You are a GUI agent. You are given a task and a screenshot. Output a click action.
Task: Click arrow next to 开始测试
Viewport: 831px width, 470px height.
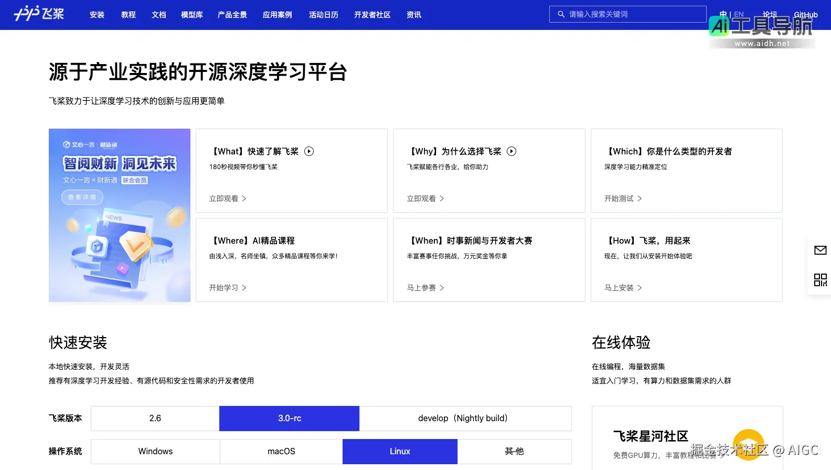click(x=640, y=199)
